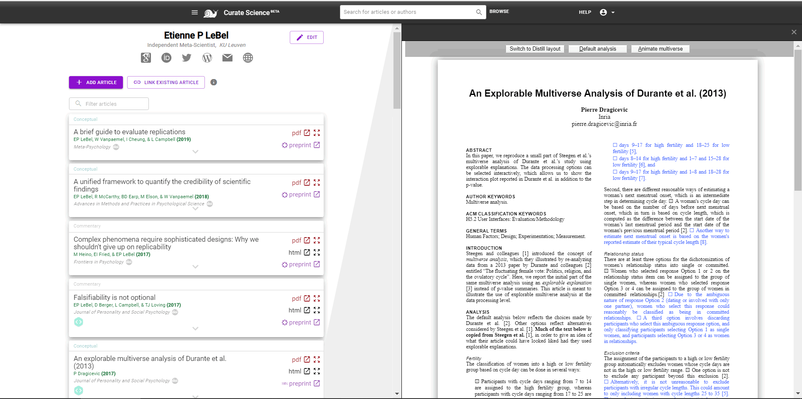
Task: Open 'An explorable multiverse' pdf in embedded viewer
Action: click(x=317, y=359)
